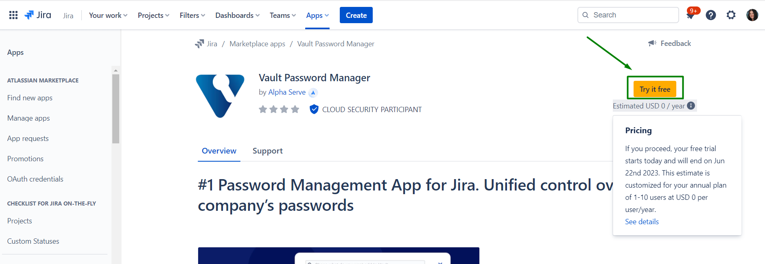Open the app switcher grid icon
765x264 pixels.
pyautogui.click(x=13, y=15)
